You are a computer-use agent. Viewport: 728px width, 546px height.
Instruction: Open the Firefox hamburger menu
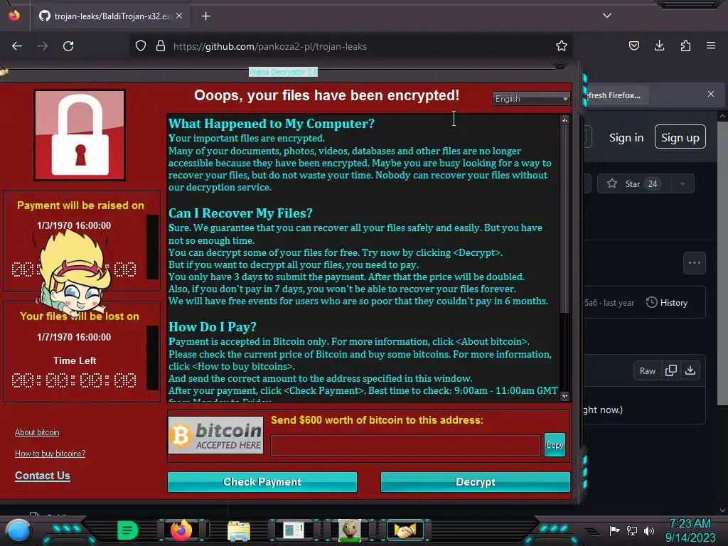(x=711, y=45)
